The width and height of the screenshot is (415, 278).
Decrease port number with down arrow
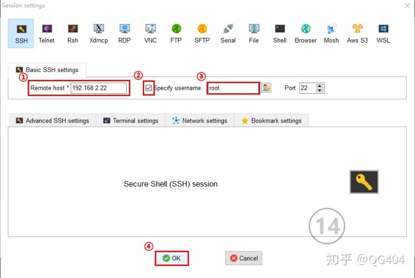pyautogui.click(x=320, y=90)
